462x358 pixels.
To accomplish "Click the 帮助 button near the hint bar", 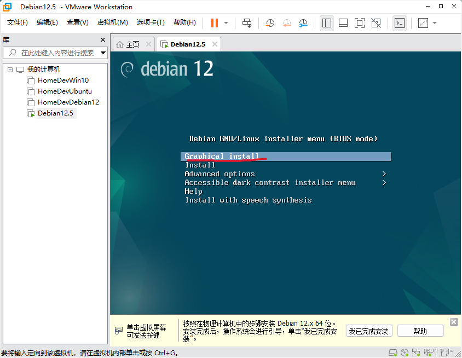I will (420, 330).
